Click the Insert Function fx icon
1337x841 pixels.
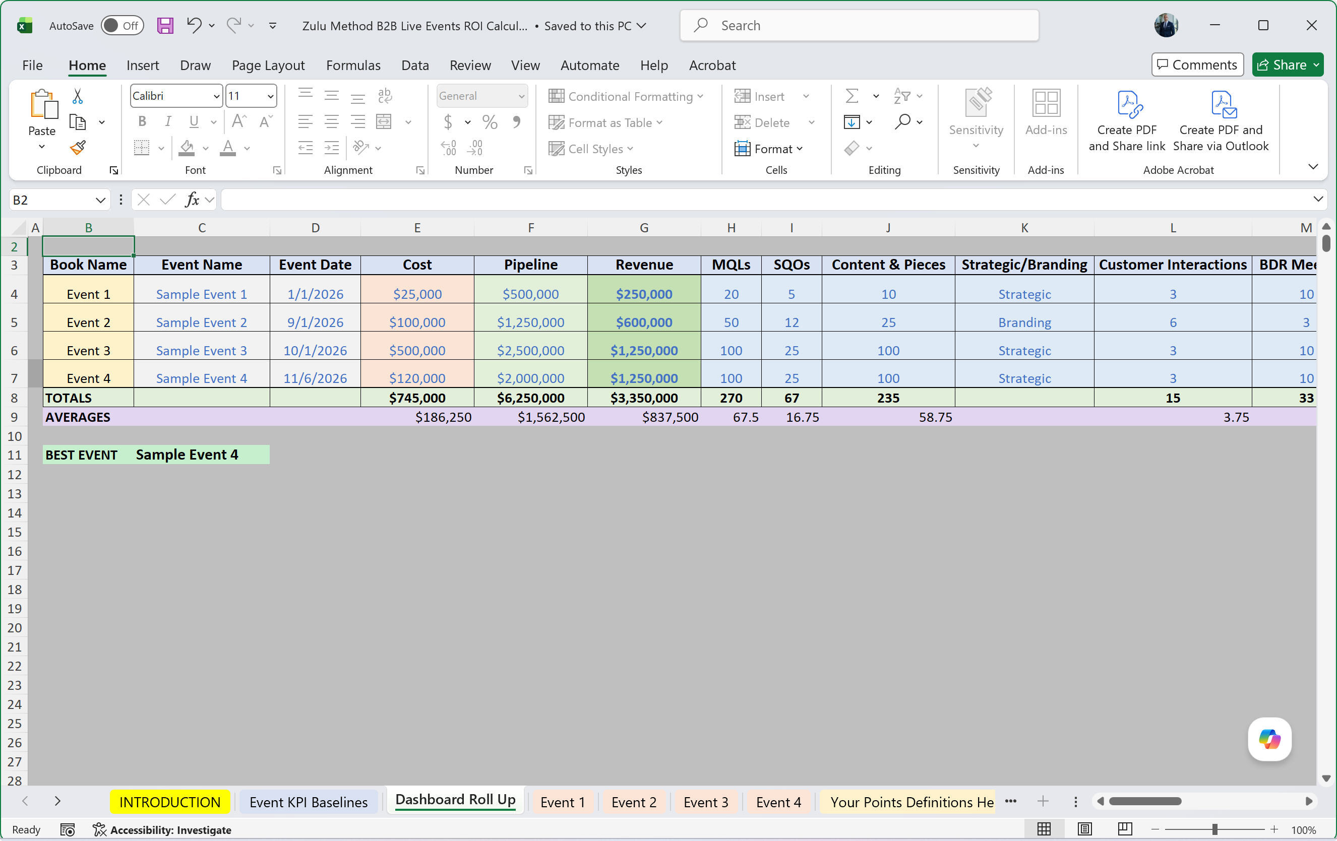tap(192, 199)
